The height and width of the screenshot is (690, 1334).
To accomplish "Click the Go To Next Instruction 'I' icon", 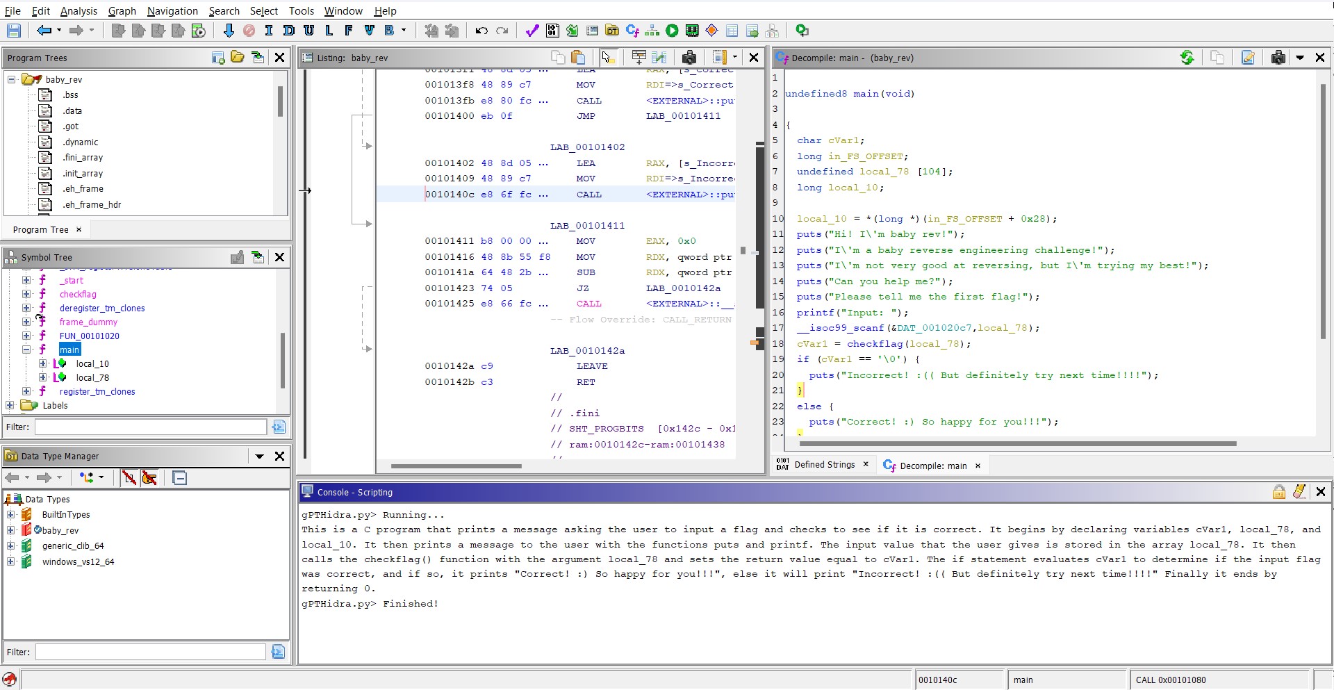I will click(x=269, y=31).
